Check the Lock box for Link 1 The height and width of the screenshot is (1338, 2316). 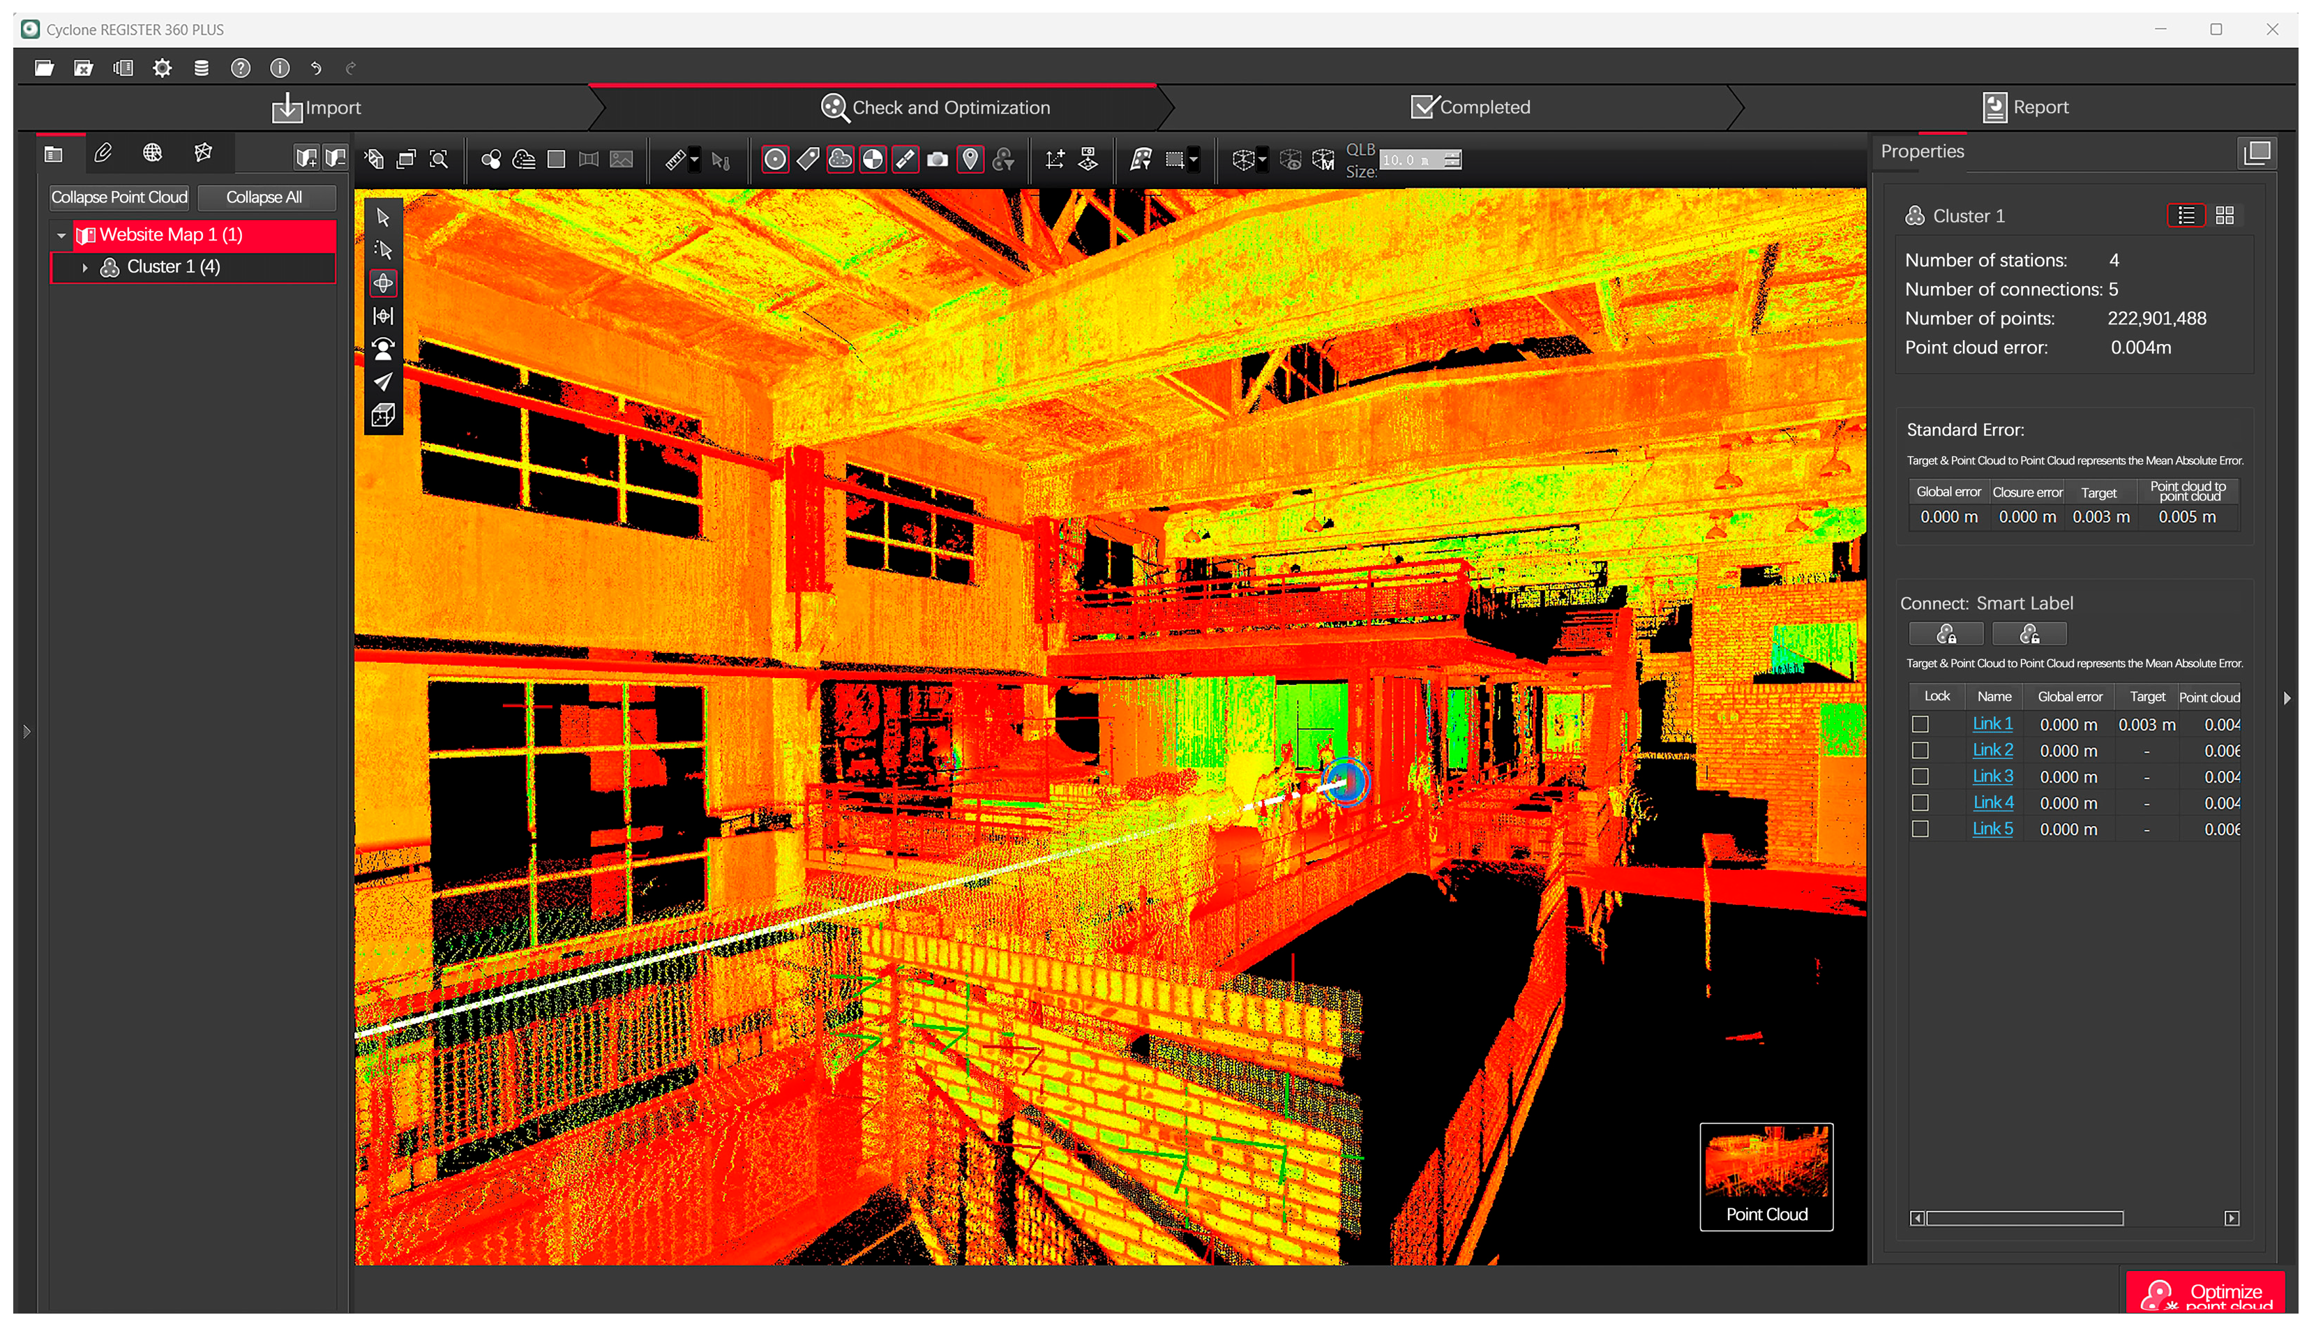(1919, 724)
